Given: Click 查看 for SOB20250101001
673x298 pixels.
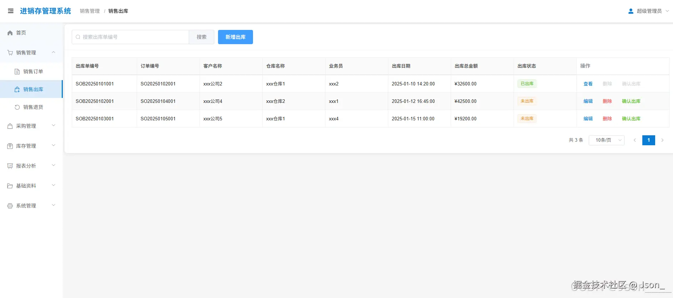Looking at the screenshot, I should [x=588, y=84].
